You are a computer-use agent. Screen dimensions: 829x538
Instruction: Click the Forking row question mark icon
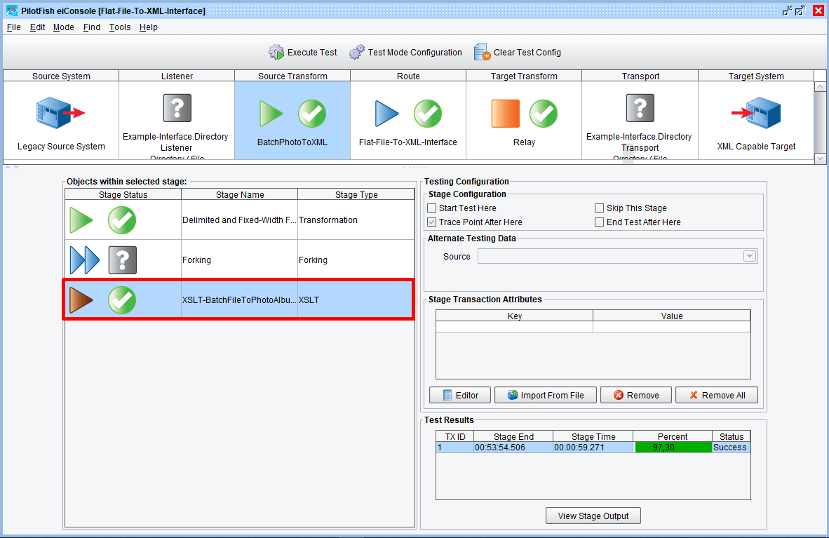pos(123,260)
